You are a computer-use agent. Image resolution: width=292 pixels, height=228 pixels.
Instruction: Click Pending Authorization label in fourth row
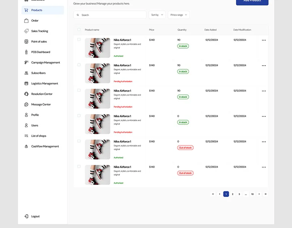[123, 132]
